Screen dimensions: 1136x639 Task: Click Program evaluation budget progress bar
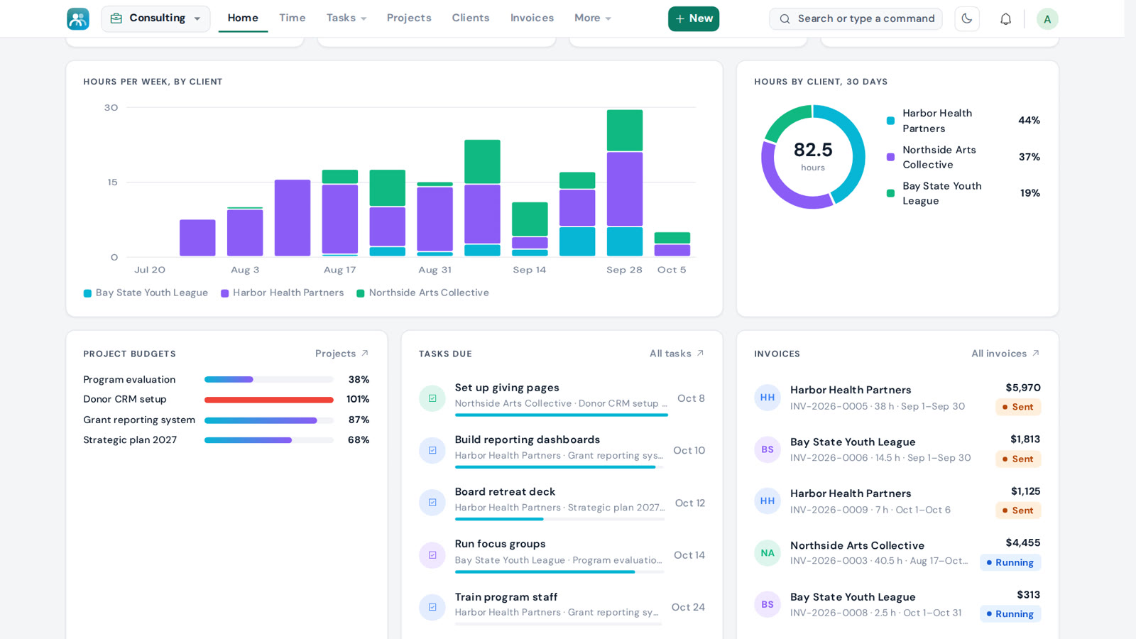[269, 380]
